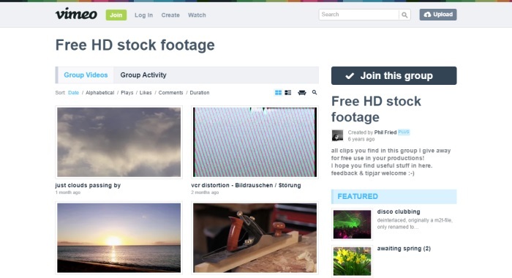This screenshot has width=512, height=278.
Task: Click inside the Search input field
Action: [x=358, y=15]
